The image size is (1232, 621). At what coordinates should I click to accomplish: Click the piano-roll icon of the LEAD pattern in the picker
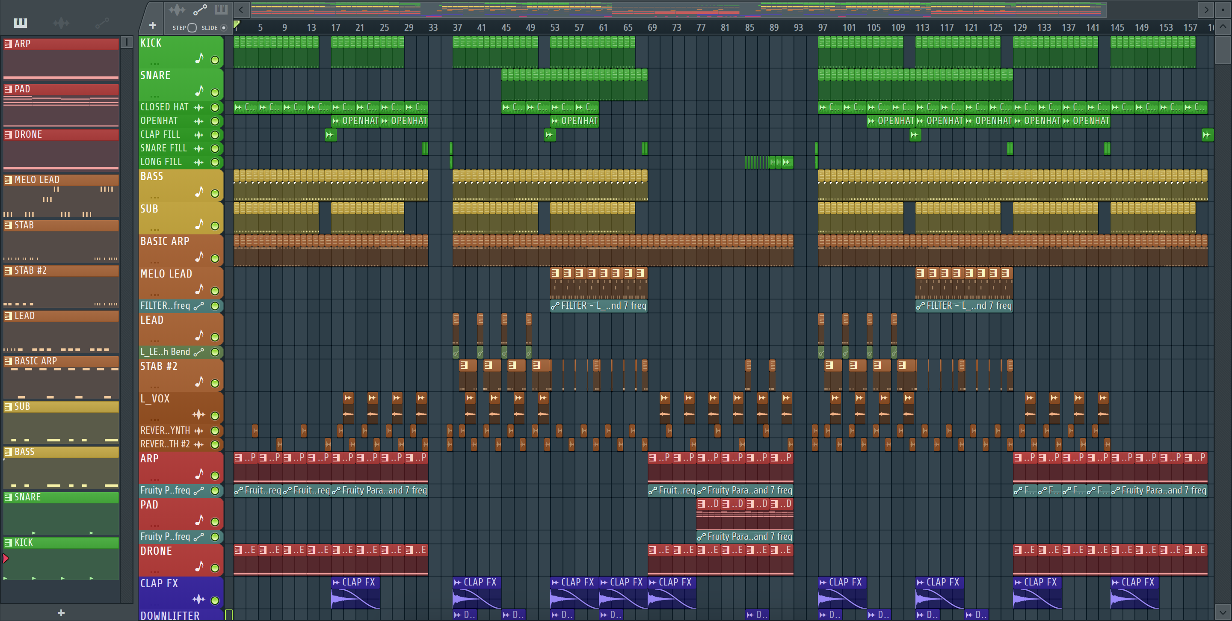coord(8,316)
